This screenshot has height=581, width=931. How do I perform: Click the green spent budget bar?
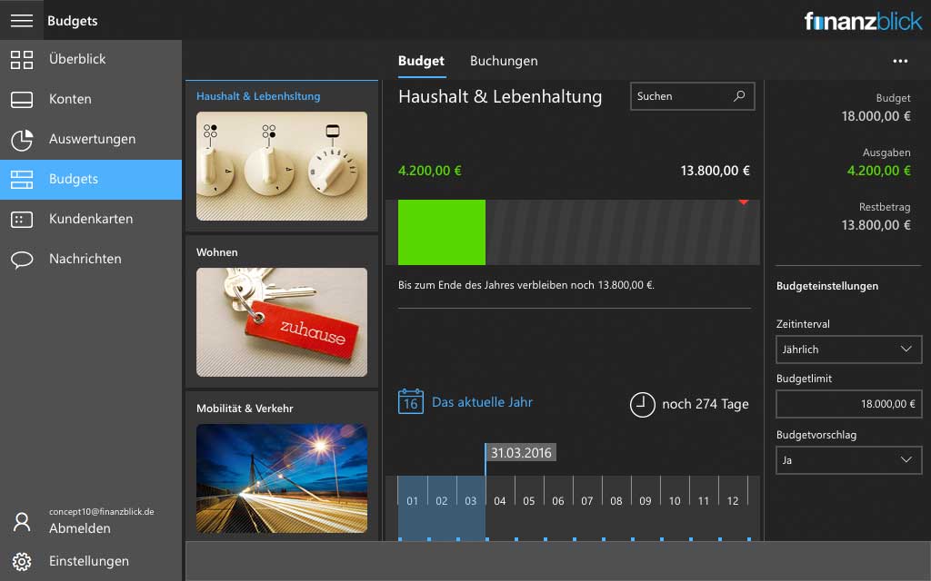(441, 232)
